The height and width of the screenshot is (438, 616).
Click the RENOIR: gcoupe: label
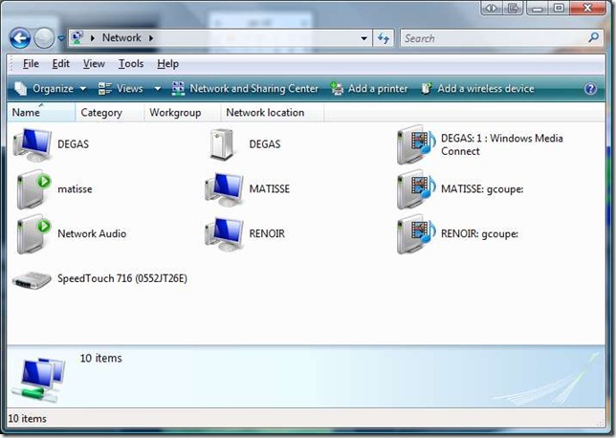(479, 234)
